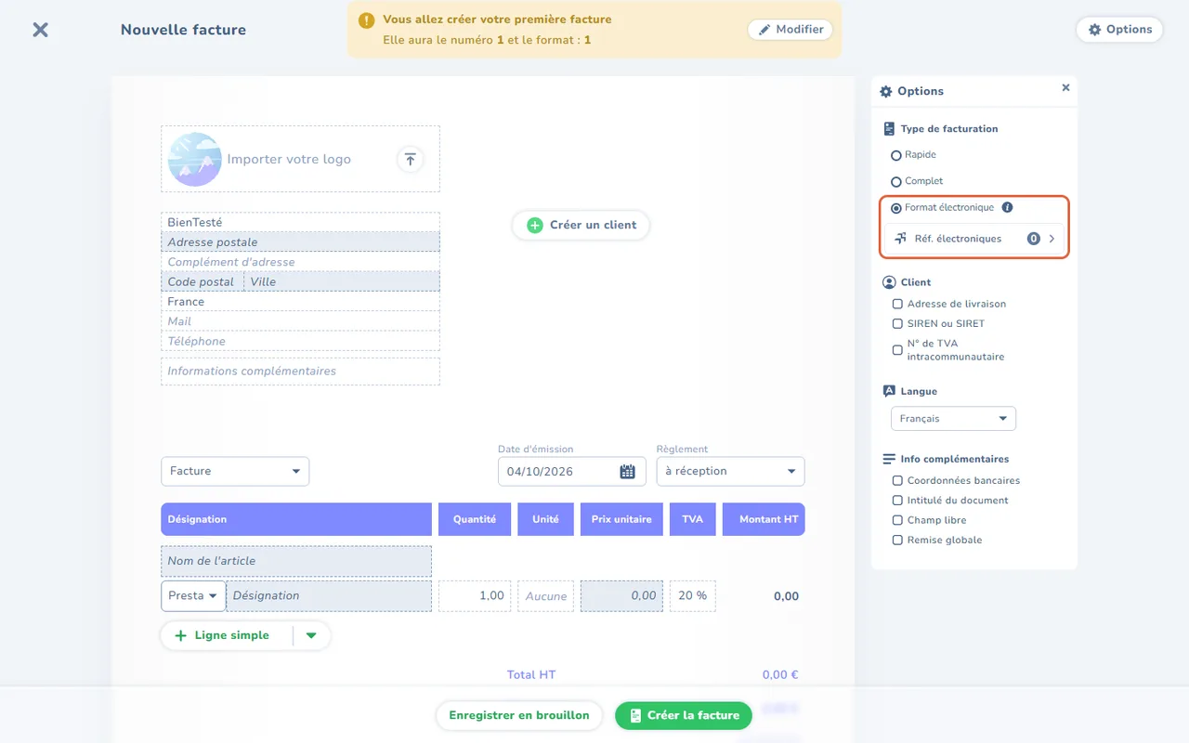Click the Informations complémentaires field
The width and height of the screenshot is (1189, 743).
tap(300, 371)
